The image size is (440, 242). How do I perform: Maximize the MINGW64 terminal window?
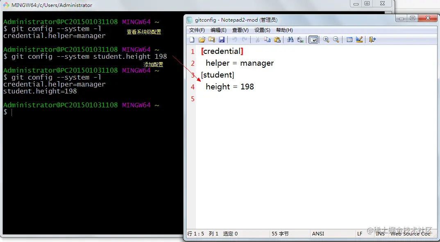367,4
